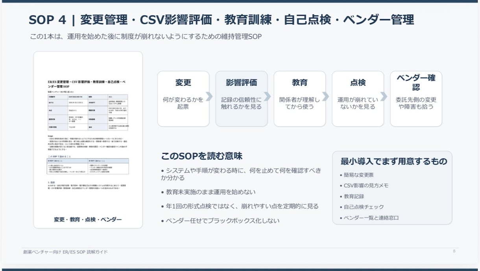This screenshot has width=480, height=271.
Task: Select the list item "自己点検チェック"
Action: [362, 207]
